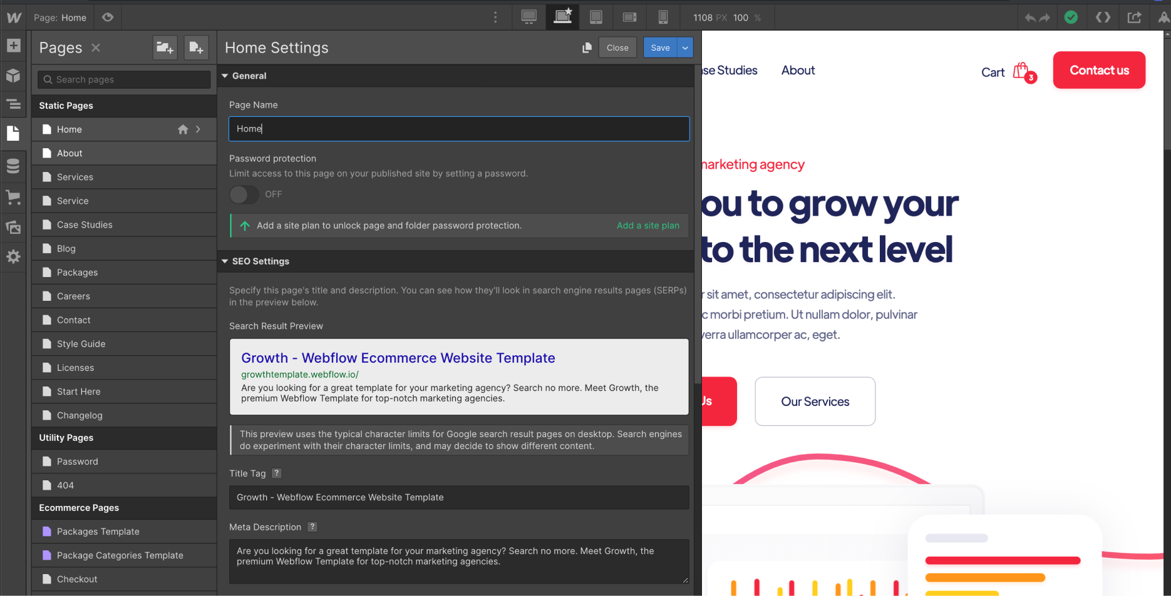Toggle preview mode with the eye icon
Screen dimensions: 1171x596
[107, 17]
